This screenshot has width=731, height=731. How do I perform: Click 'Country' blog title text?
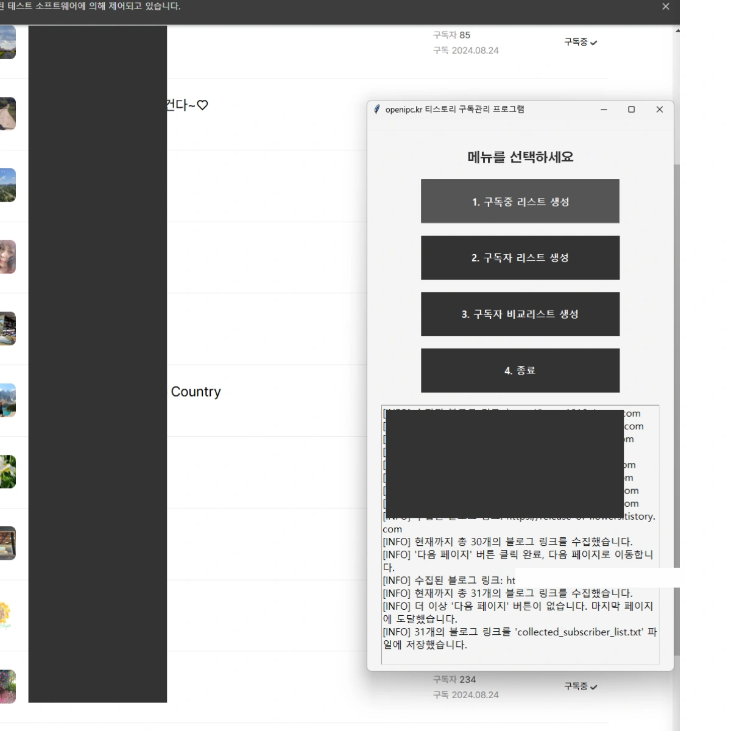(196, 392)
